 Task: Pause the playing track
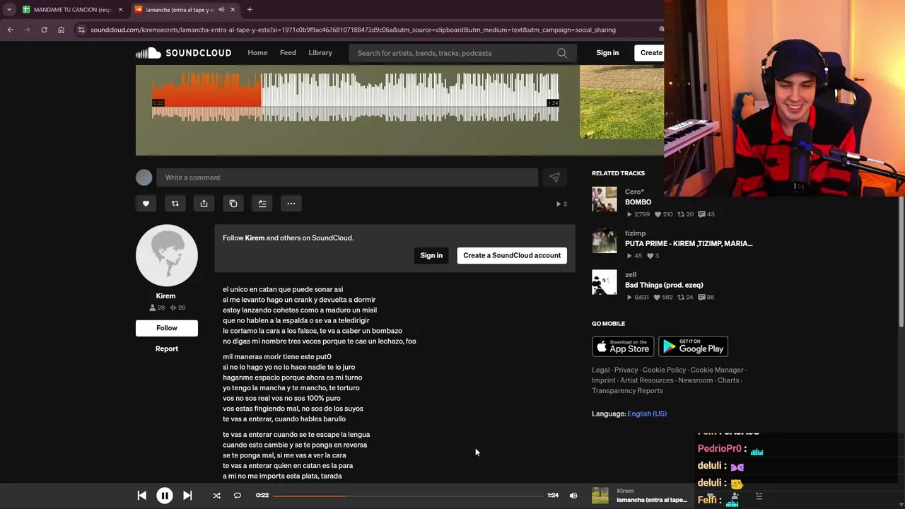[x=164, y=496]
